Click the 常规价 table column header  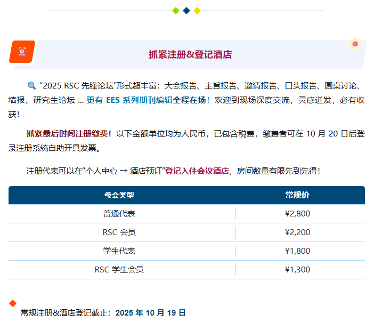click(297, 195)
